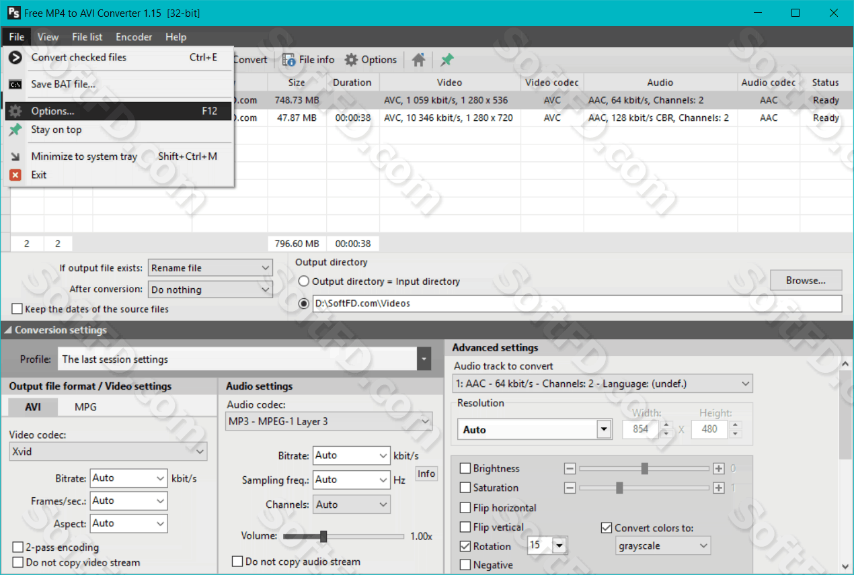Open the grayscale color conversion dropdown
This screenshot has width=854, height=575.
click(x=662, y=546)
